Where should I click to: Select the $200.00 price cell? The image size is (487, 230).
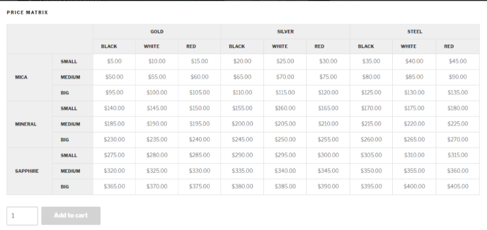click(x=242, y=124)
